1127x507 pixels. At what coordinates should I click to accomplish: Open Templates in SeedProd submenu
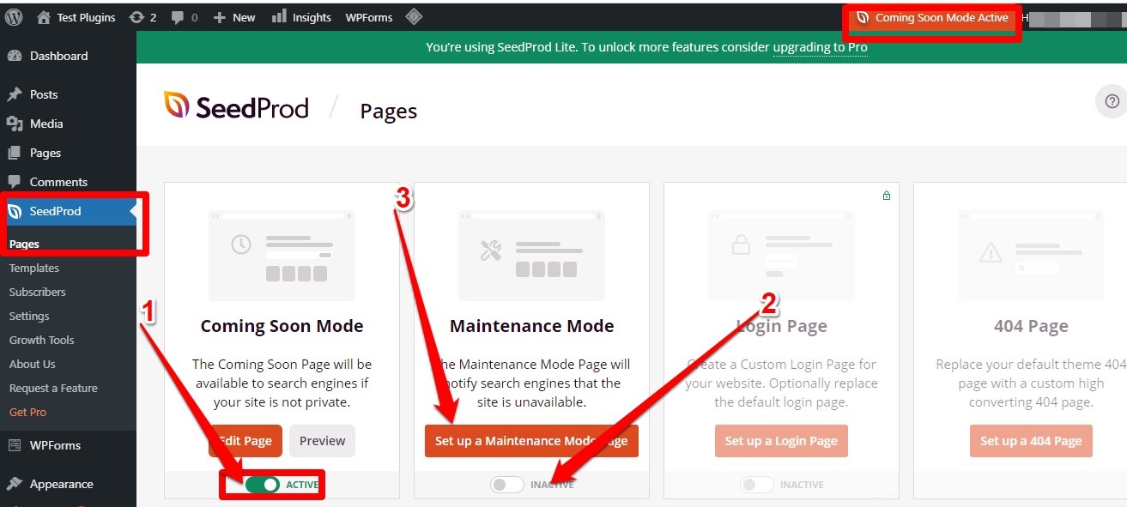point(34,268)
